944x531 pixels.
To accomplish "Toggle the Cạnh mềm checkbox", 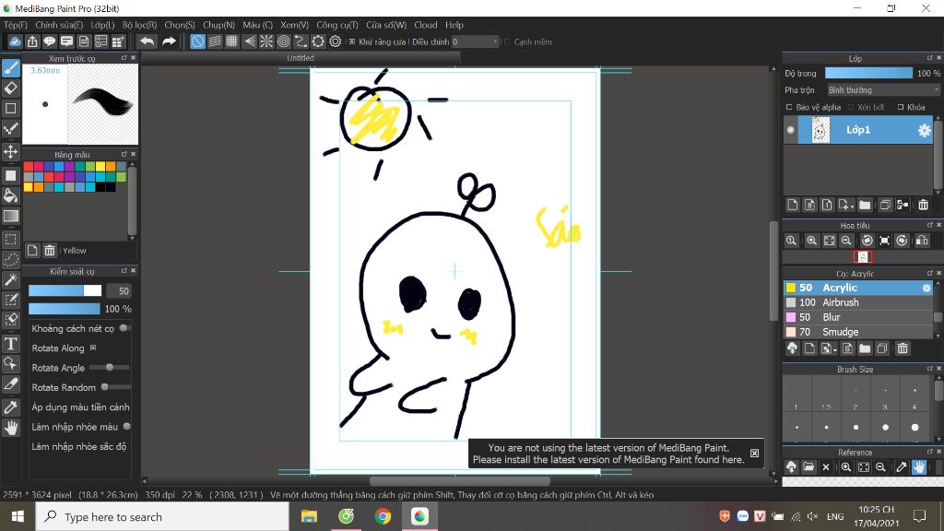I will coord(507,41).
